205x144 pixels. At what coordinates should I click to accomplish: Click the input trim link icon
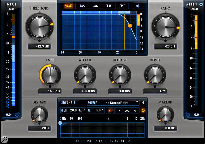tap(17, 115)
